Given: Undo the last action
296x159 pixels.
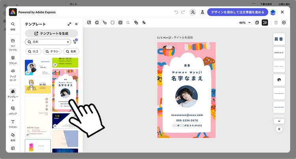Looking at the screenshot, I should pyautogui.click(x=176, y=12).
